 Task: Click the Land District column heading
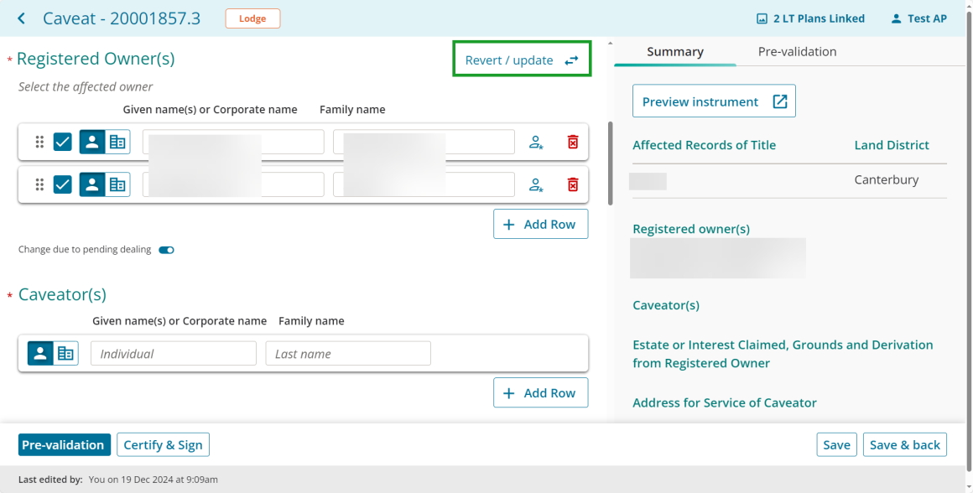[x=892, y=145]
